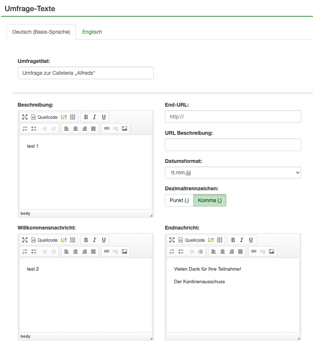Click the Umfragetitel text field

(86, 73)
